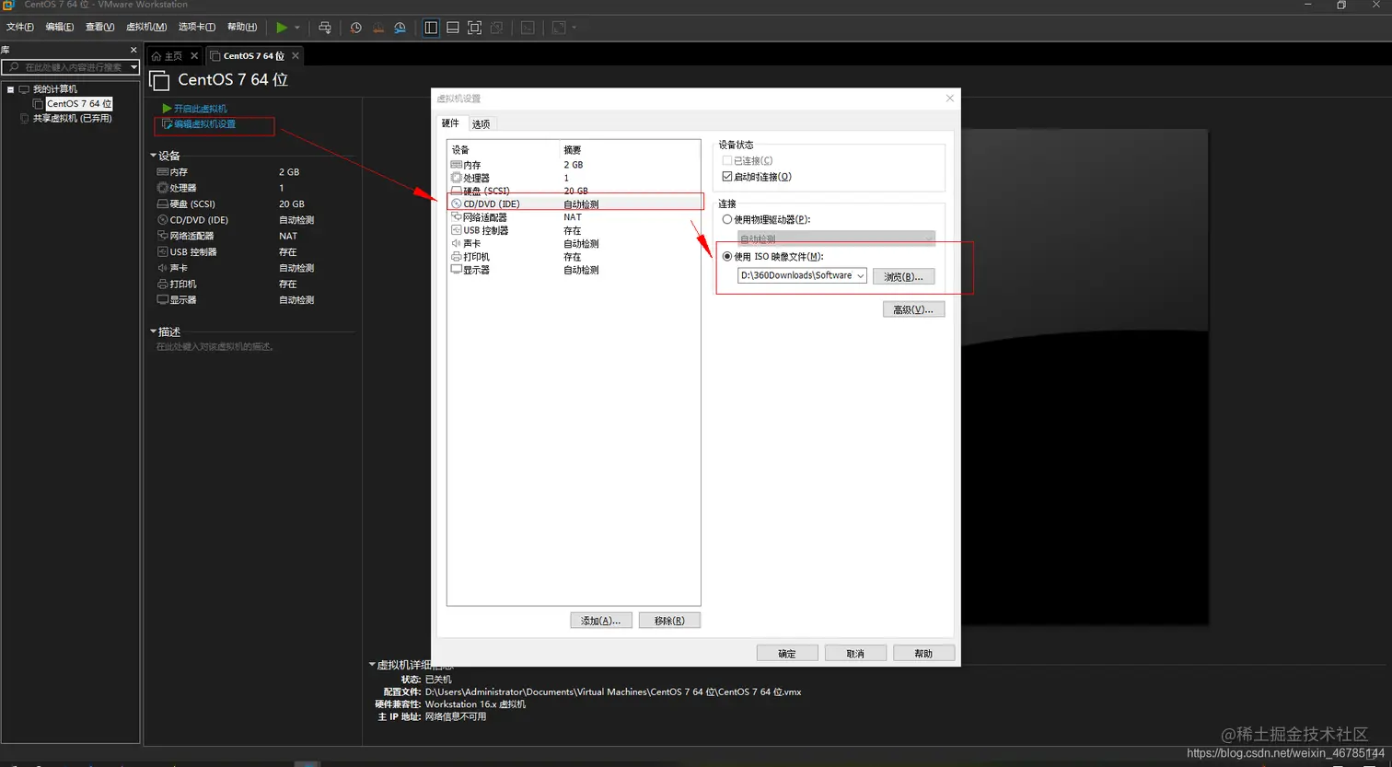Open the 文件(F) menu
The height and width of the screenshot is (767, 1392).
pyautogui.click(x=20, y=28)
